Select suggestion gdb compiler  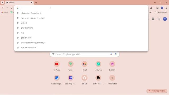click(81, 38)
